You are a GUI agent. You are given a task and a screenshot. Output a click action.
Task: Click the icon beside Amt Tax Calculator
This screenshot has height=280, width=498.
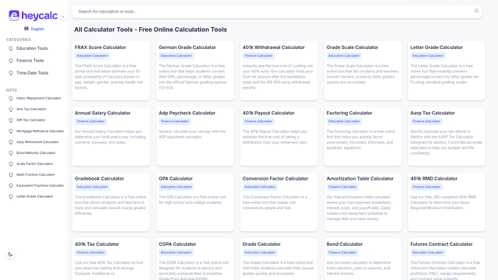click(x=11, y=109)
